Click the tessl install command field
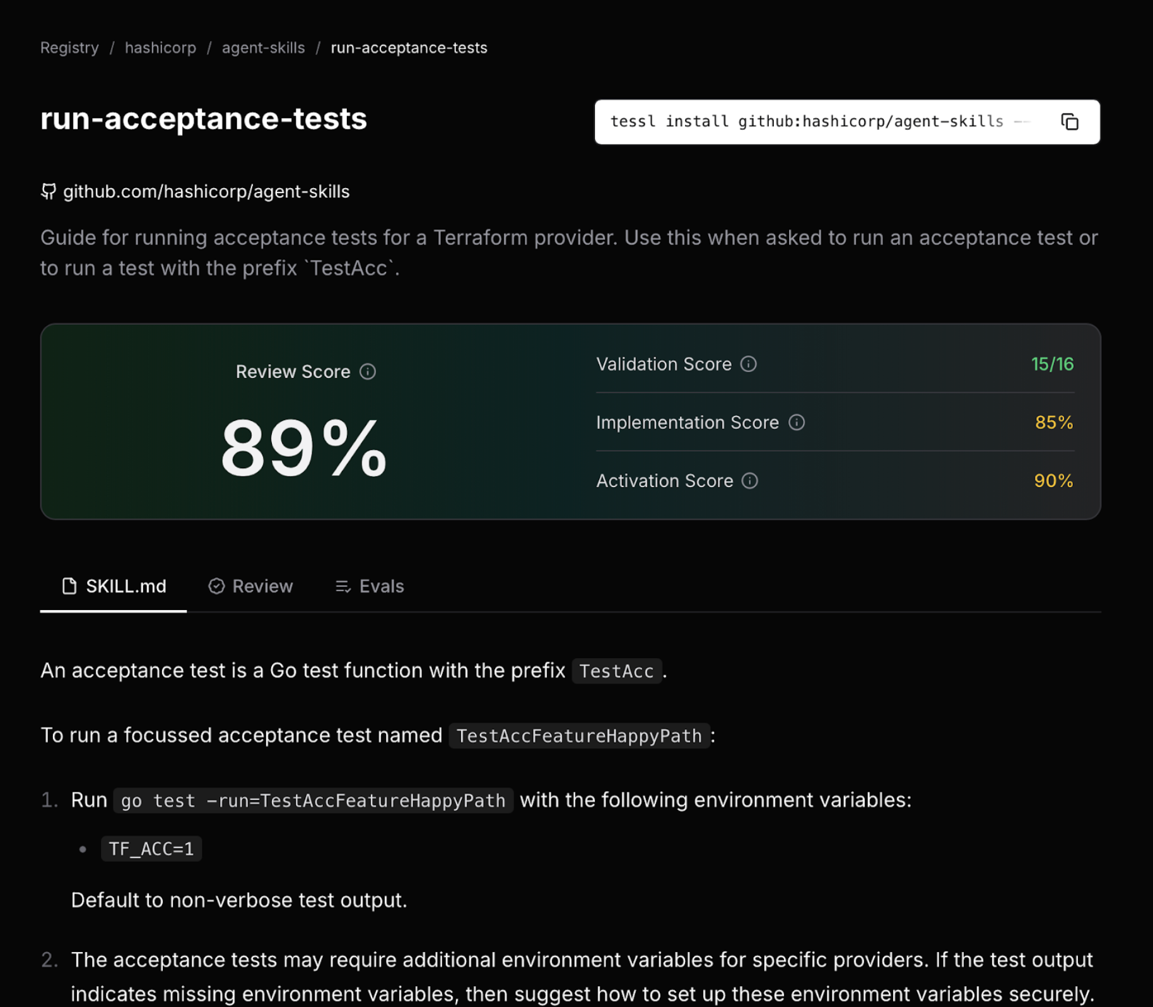This screenshot has height=1007, width=1153. (807, 121)
